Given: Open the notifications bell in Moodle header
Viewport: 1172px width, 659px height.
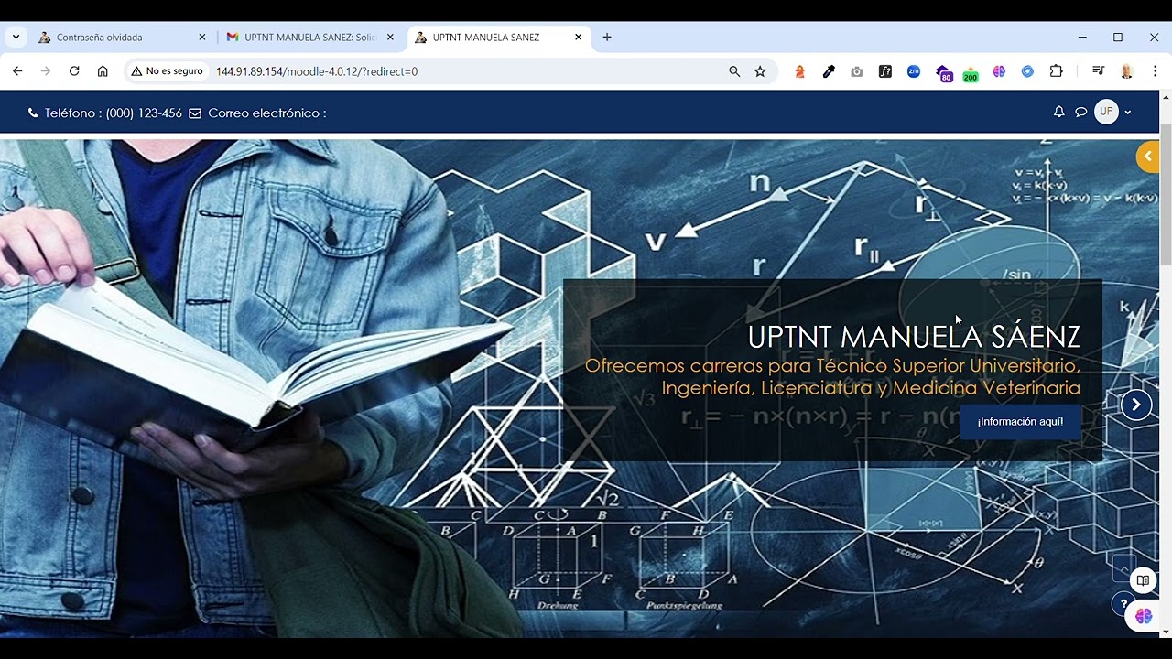Looking at the screenshot, I should tap(1058, 112).
